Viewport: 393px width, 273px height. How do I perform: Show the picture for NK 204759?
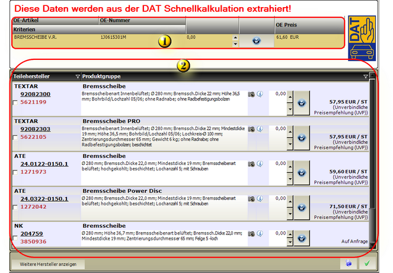(x=251, y=234)
